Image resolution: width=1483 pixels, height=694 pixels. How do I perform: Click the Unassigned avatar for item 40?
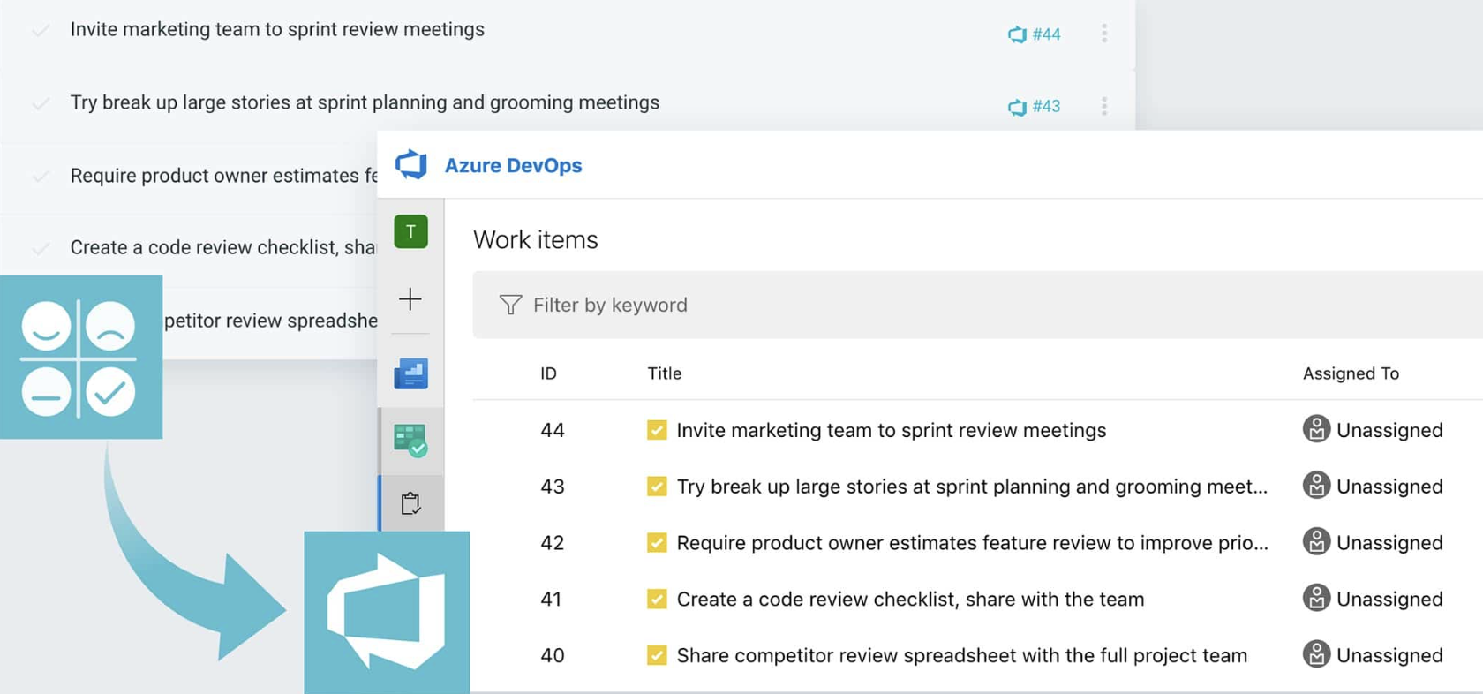pos(1316,654)
